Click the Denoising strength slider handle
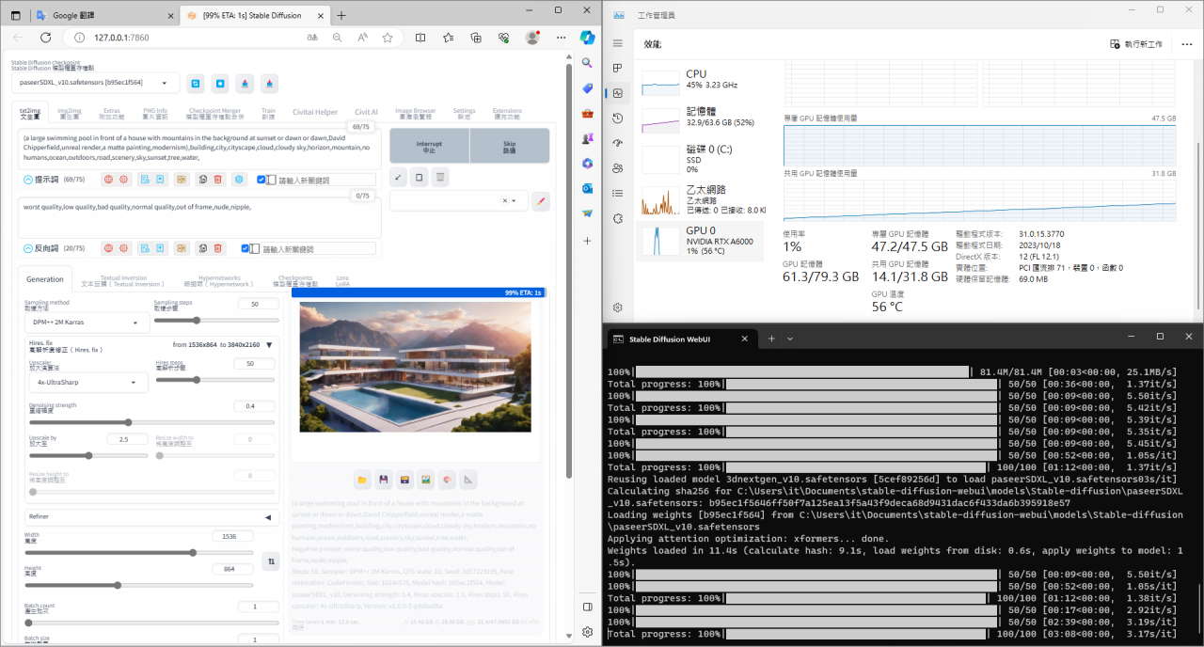The width and height of the screenshot is (1204, 647). point(128,423)
